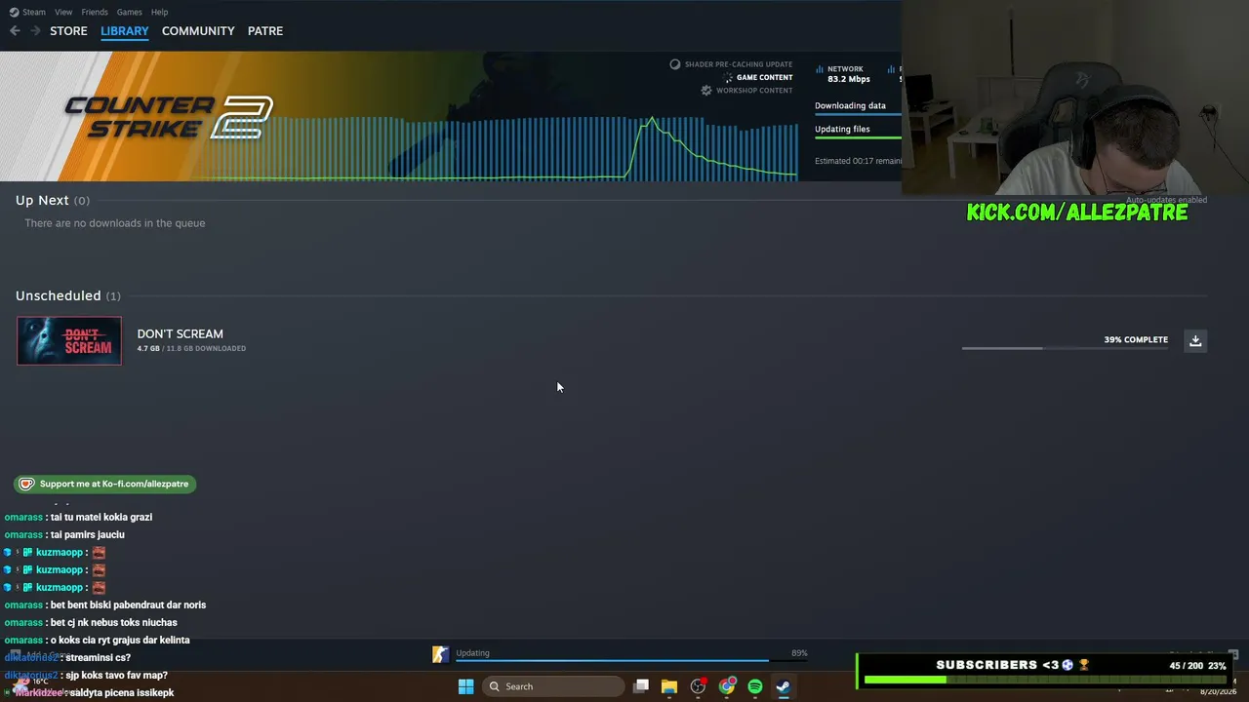Screen dimensions: 1249x702
Task: Open Google Chrome from the taskbar
Action: tap(727, 686)
